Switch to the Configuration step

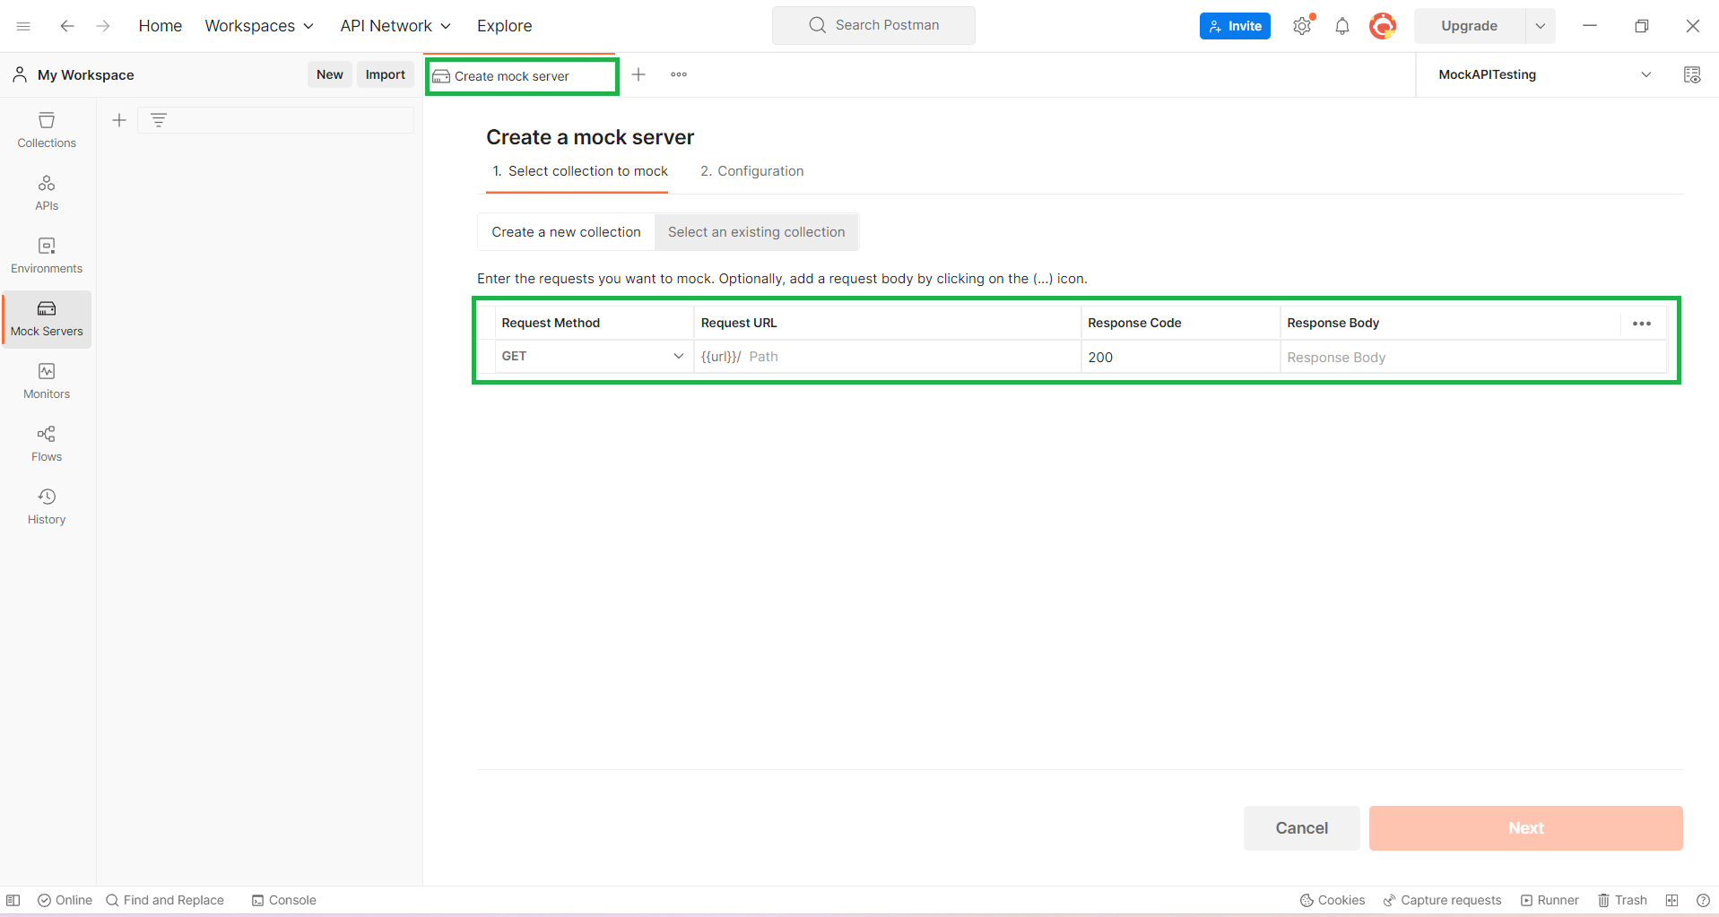(751, 171)
